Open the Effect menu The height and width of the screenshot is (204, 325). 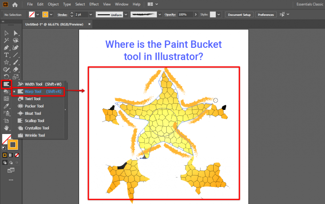pyautogui.click(x=94, y=4)
